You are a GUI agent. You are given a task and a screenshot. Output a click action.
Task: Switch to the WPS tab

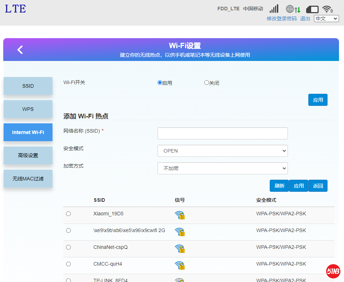[28, 109]
